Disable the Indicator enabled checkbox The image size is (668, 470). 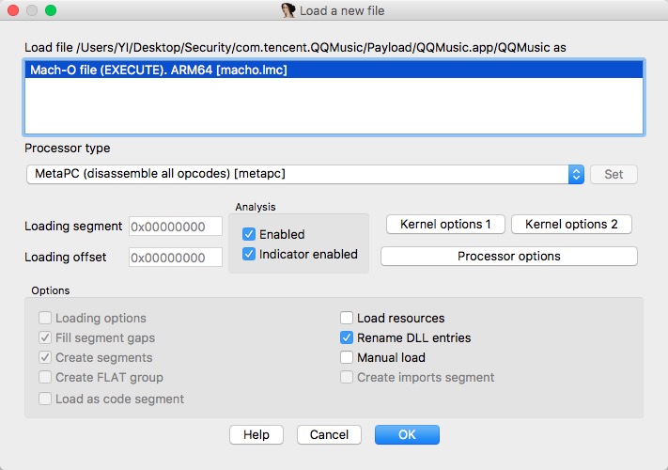pos(250,254)
